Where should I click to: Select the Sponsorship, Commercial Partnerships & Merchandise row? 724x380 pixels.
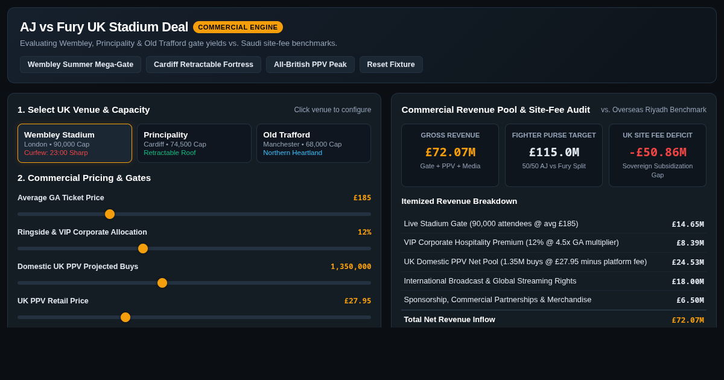[x=554, y=300]
